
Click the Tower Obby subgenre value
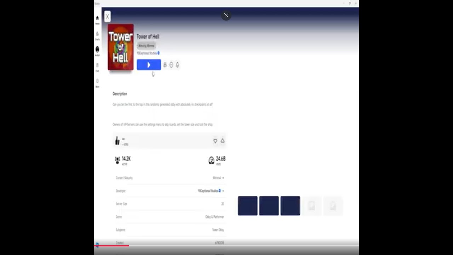[x=218, y=230]
